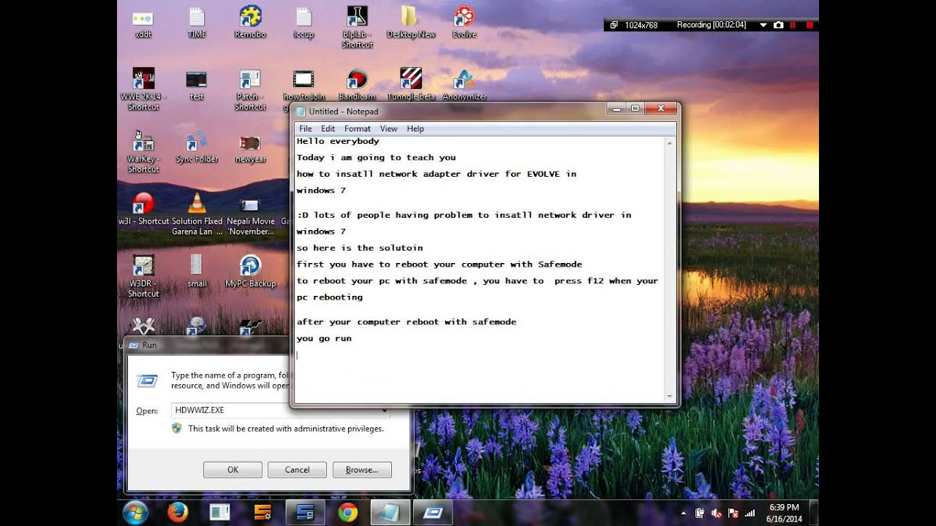Screen dimensions: 936x526
Task: Launch the Evolve desktop shortcut
Action: [464, 22]
